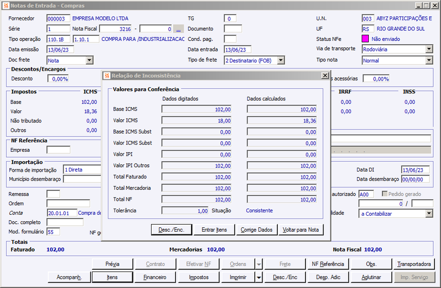
Task: Click the Corrige Dados button
Action: 256,230
